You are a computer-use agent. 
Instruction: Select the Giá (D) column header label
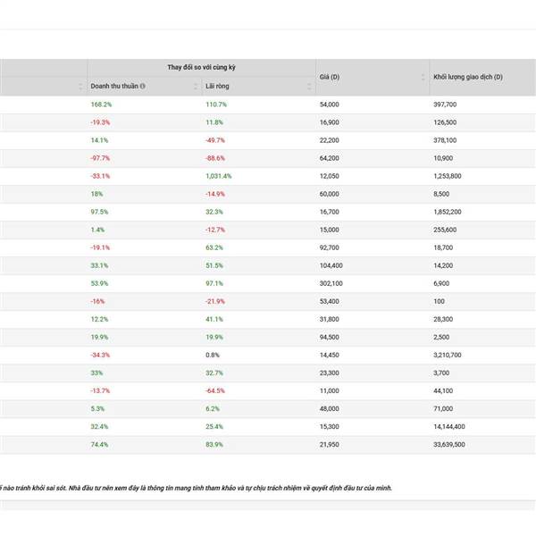[x=330, y=77]
